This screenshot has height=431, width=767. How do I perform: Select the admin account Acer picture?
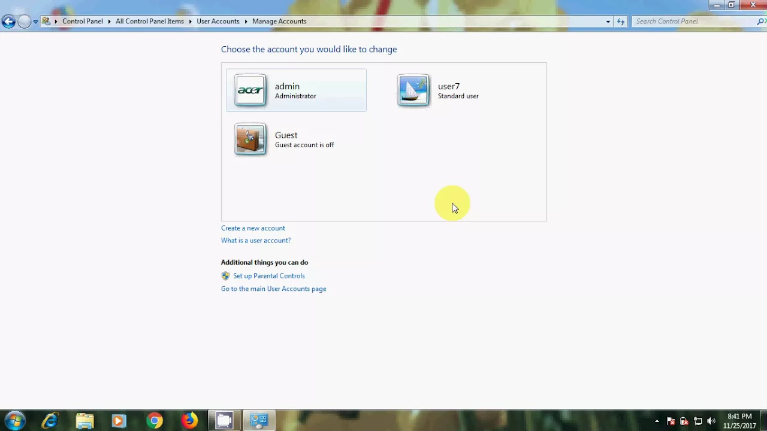pyautogui.click(x=250, y=90)
